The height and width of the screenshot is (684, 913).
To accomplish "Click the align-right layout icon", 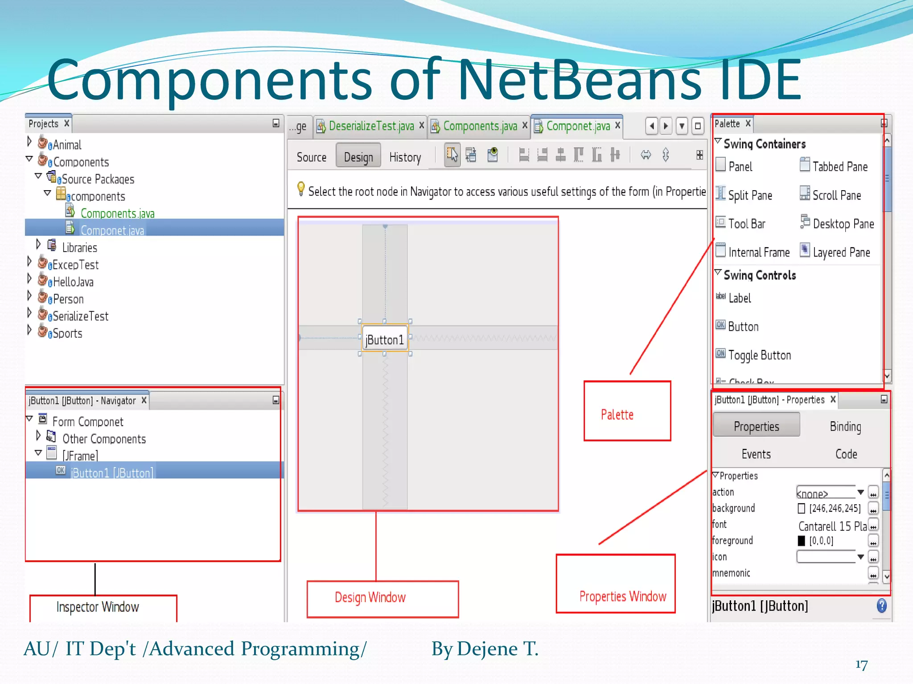I will click(542, 155).
